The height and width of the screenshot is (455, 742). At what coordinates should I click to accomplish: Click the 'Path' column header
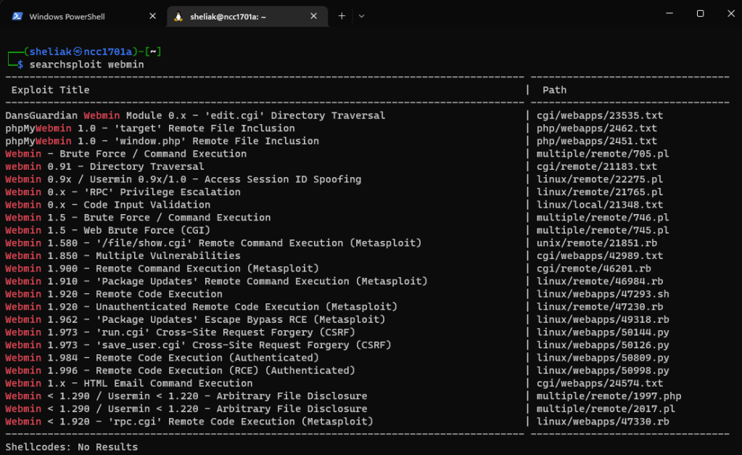[x=554, y=90]
